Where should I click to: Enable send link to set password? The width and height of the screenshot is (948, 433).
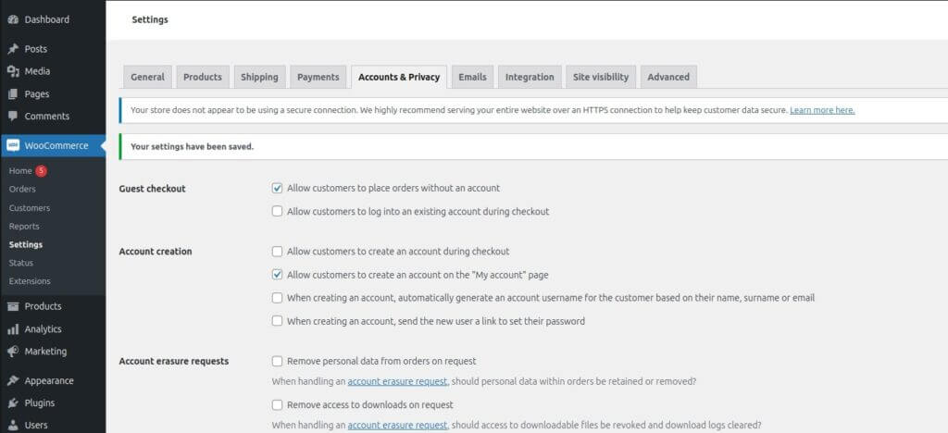coord(277,321)
